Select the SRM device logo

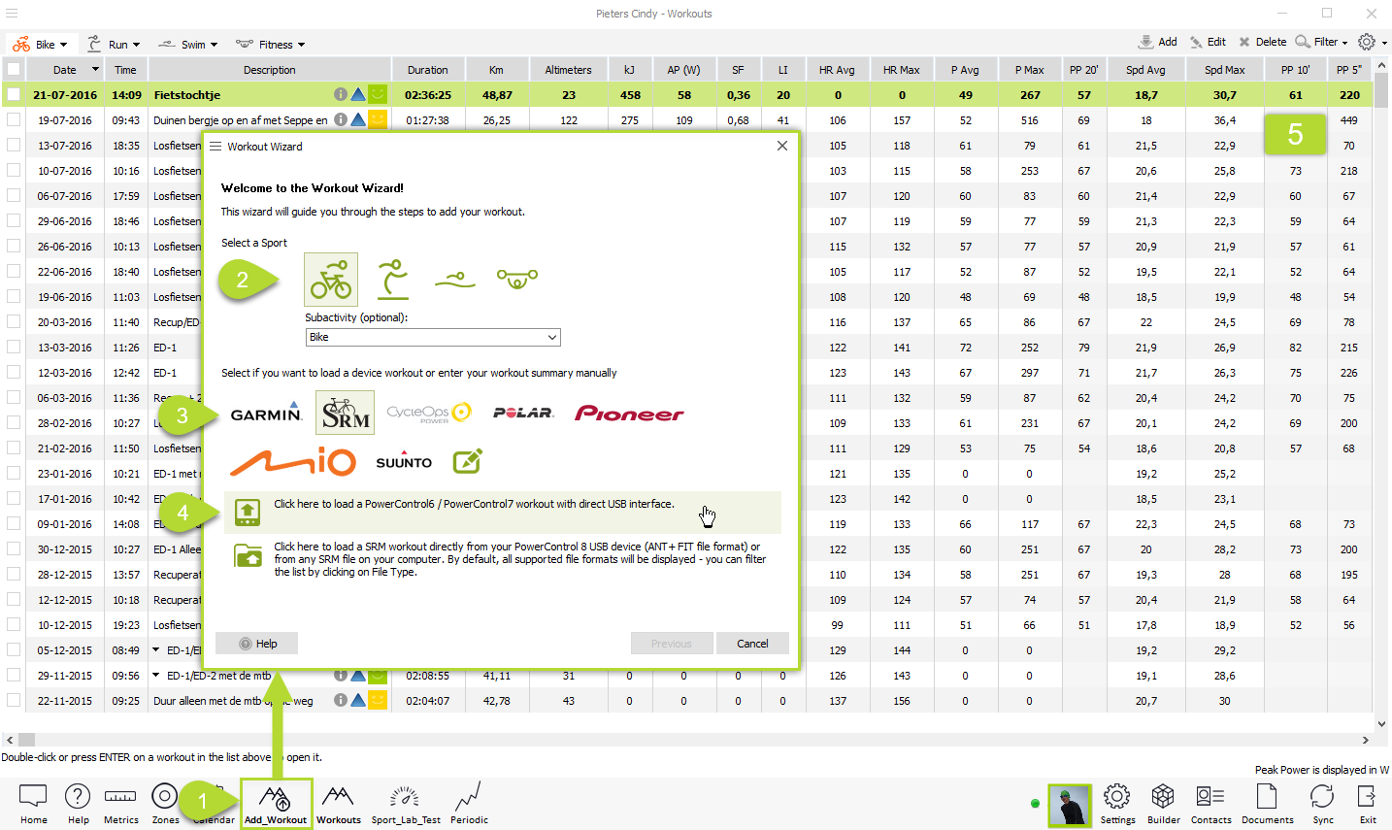click(x=345, y=413)
